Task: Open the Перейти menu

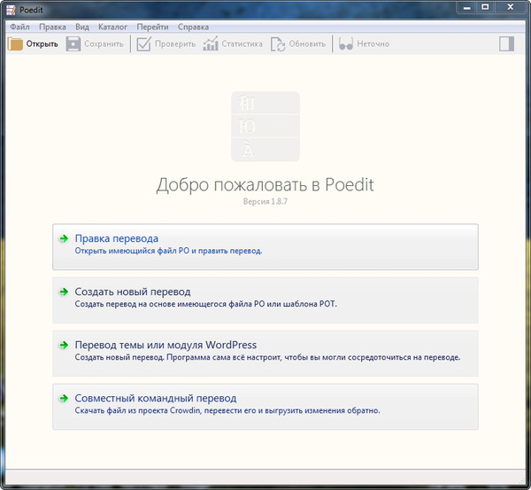Action: 152,27
